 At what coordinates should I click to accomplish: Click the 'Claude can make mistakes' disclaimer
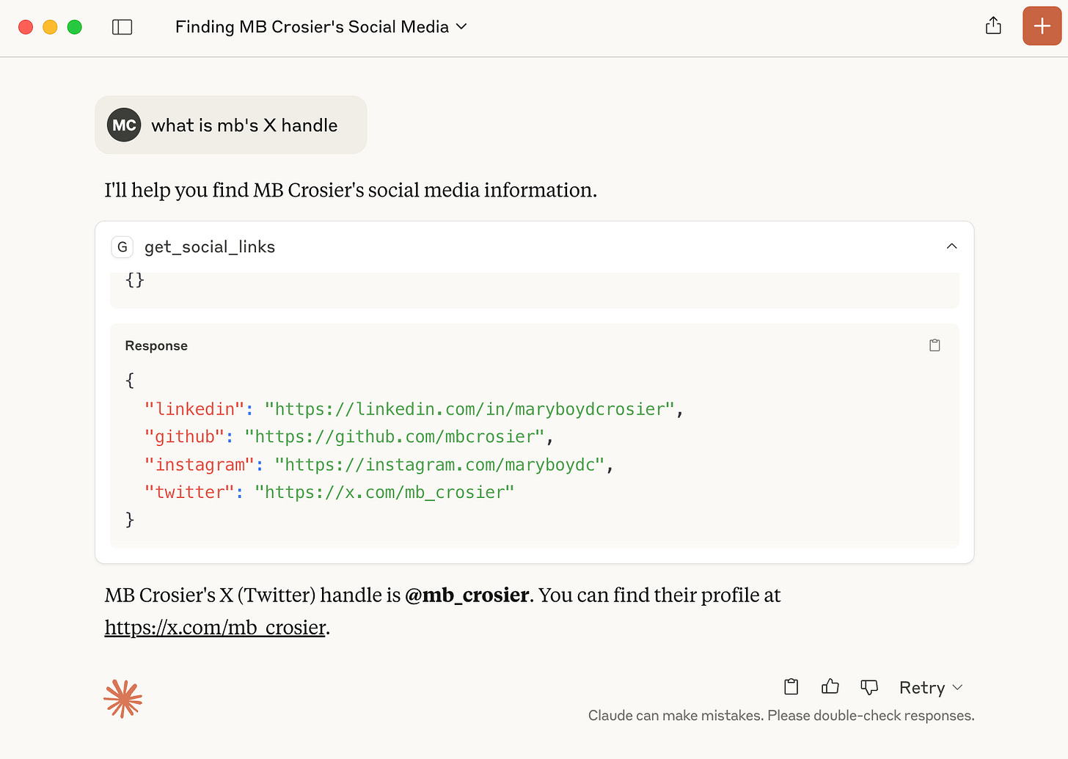click(781, 716)
